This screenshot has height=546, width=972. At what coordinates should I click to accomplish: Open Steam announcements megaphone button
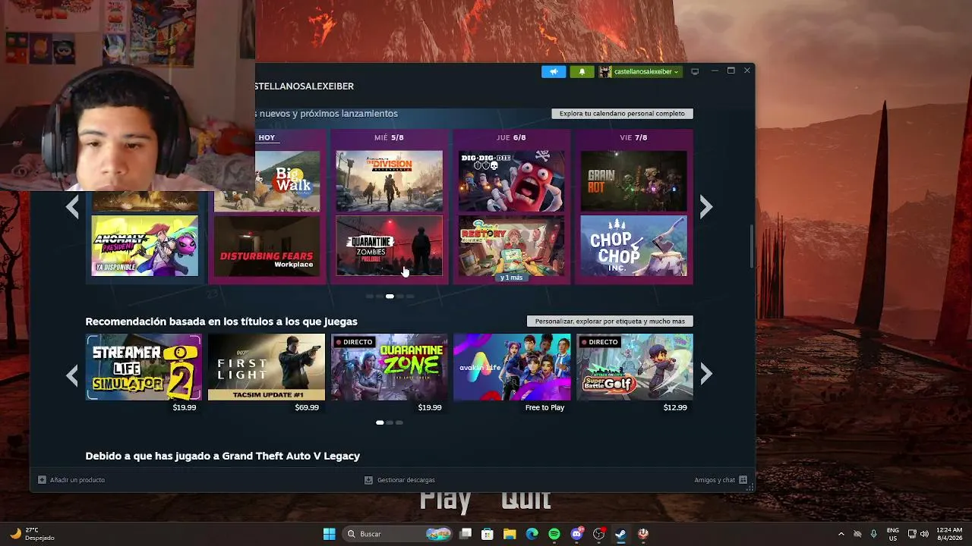pos(554,71)
